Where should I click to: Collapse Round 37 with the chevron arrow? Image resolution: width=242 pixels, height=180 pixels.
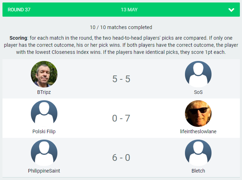click(231, 10)
